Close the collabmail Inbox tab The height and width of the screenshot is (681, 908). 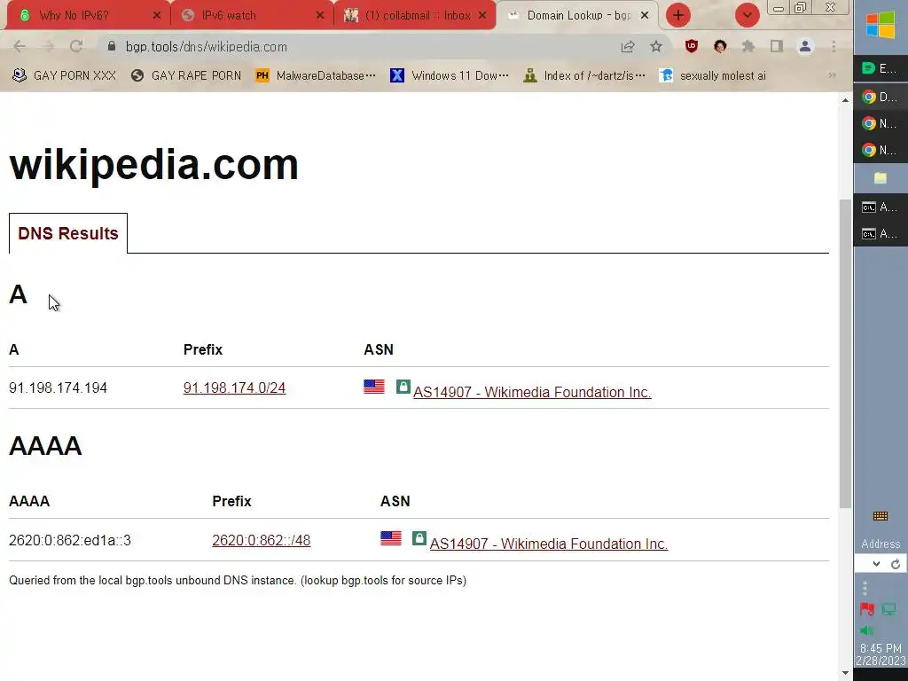pos(482,16)
